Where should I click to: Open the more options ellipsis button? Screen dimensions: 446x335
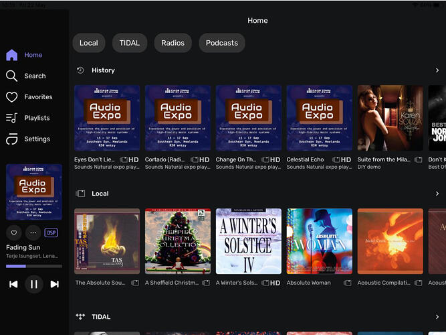coord(33,232)
